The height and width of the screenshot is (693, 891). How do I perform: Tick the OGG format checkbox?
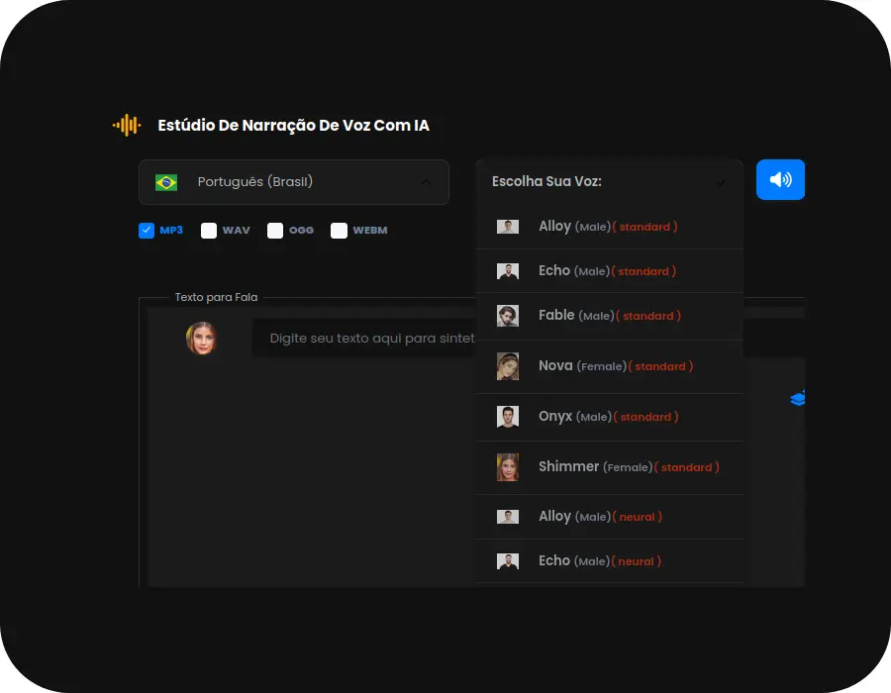point(275,231)
